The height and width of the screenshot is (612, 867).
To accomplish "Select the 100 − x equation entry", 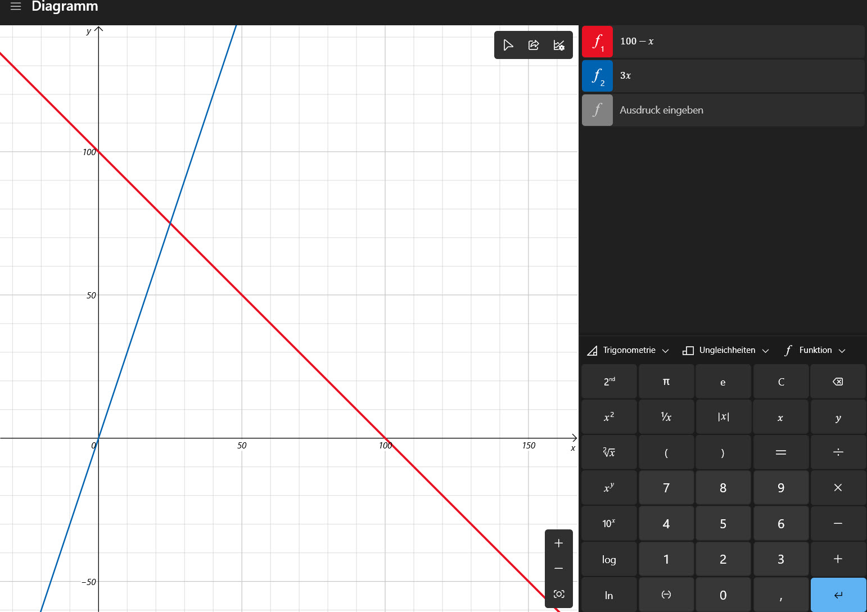I will 738,42.
